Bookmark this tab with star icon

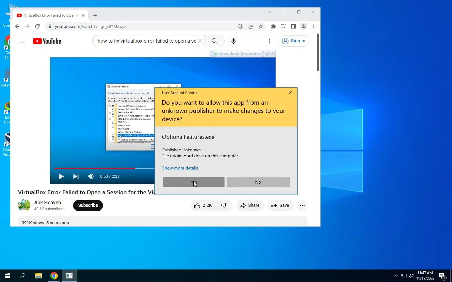click(261, 26)
